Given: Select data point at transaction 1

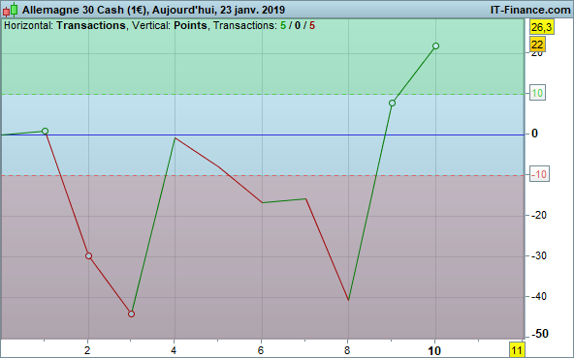Looking at the screenshot, I should click(x=45, y=132).
